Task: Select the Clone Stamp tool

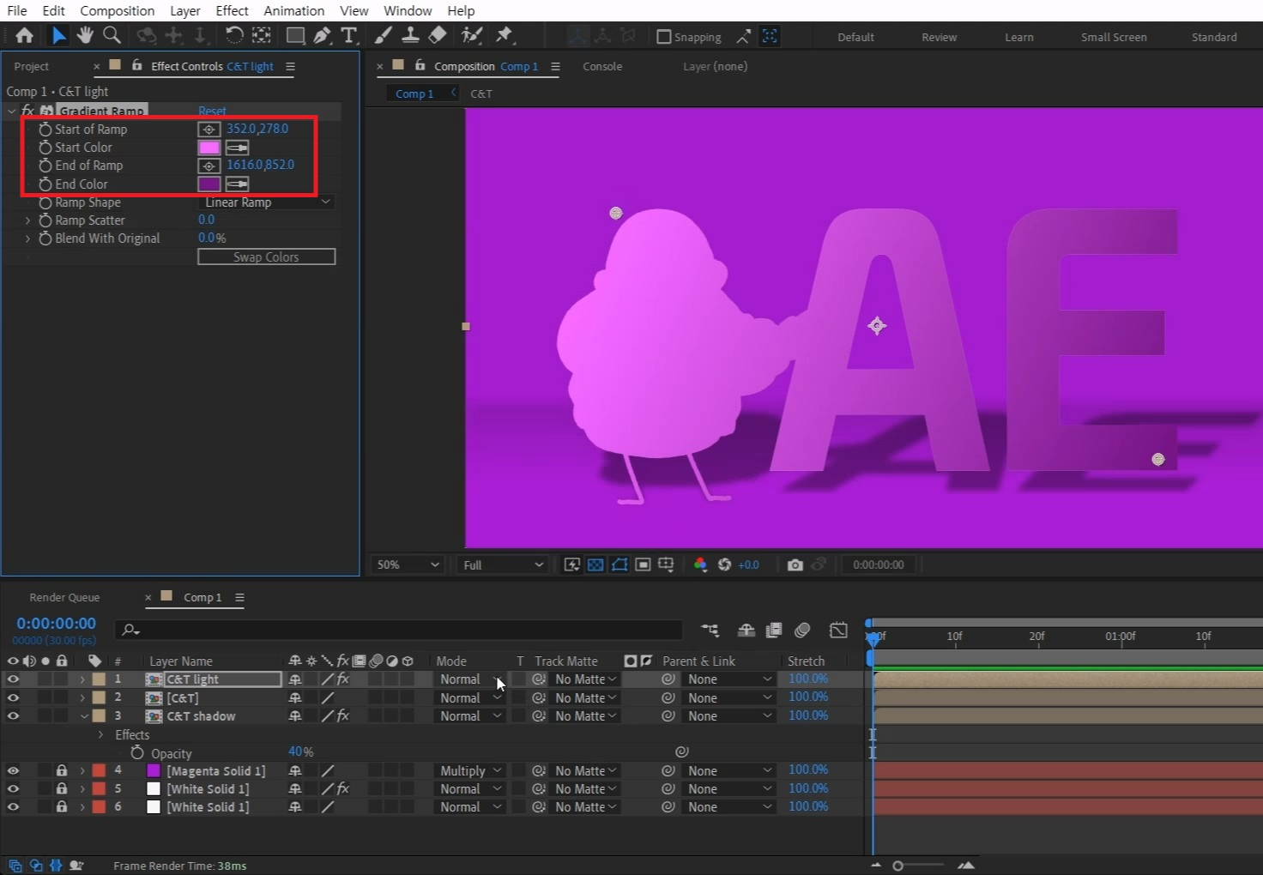Action: (x=410, y=35)
